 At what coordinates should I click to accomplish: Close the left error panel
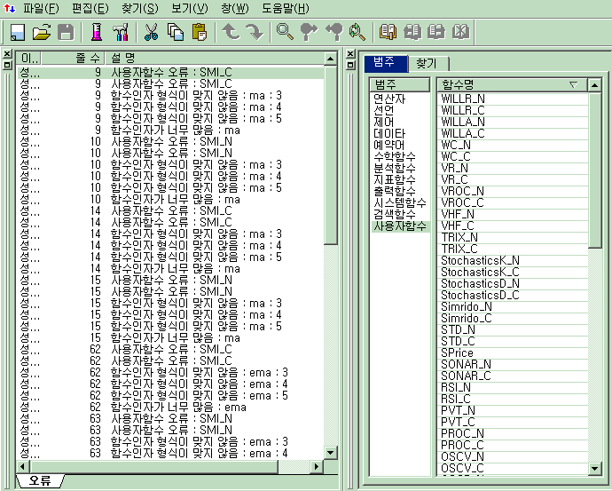(x=8, y=54)
